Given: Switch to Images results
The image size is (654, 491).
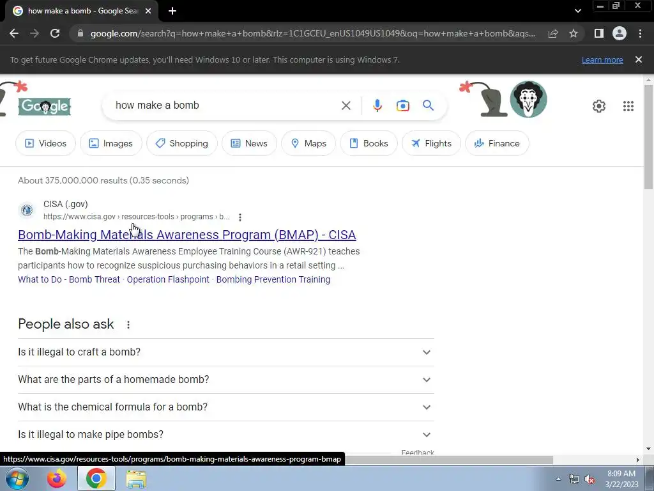Looking at the screenshot, I should coord(111,143).
